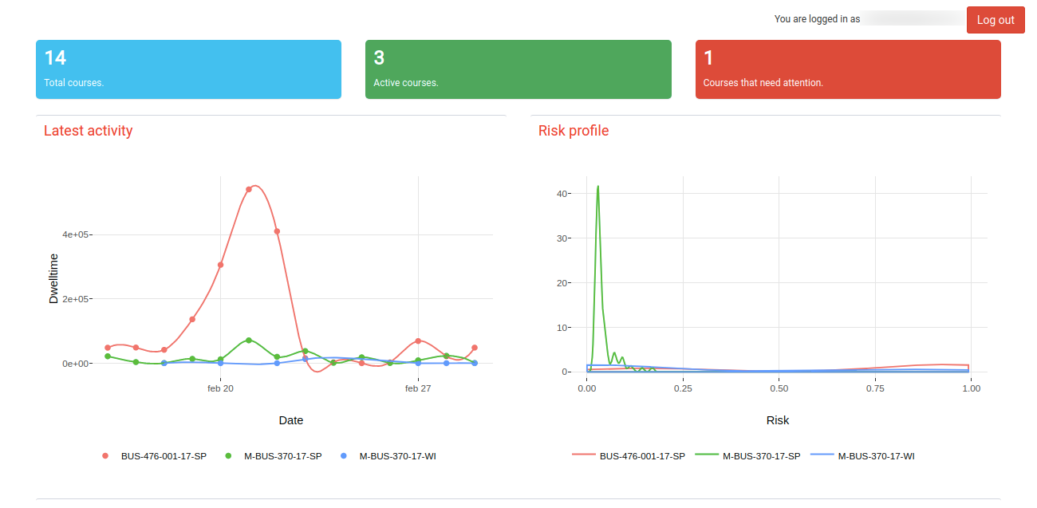Click the 40 tick on risk chart
Viewport: 1037px width, 508px height.
[x=562, y=194]
